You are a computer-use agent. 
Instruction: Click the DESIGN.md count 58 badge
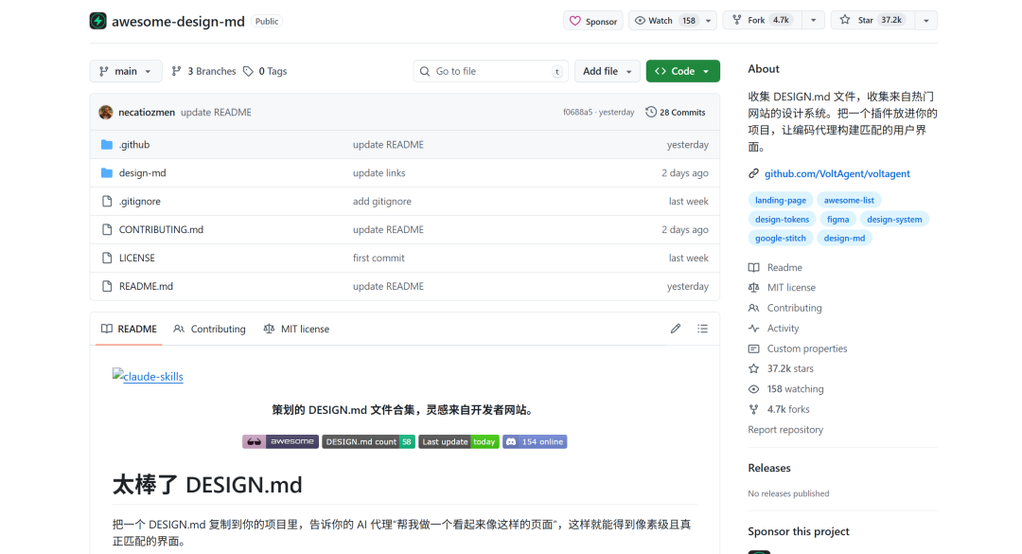[x=368, y=441]
